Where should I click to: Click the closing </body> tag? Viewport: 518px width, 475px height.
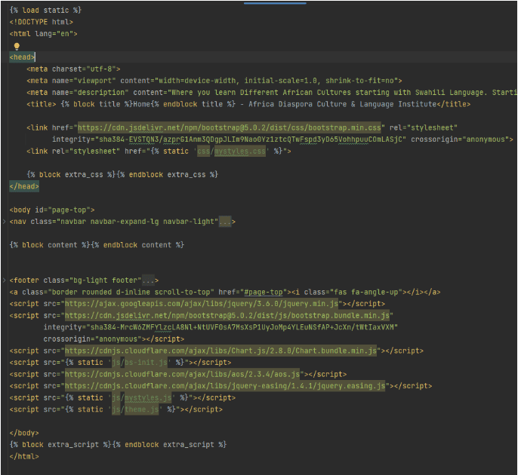(24, 433)
